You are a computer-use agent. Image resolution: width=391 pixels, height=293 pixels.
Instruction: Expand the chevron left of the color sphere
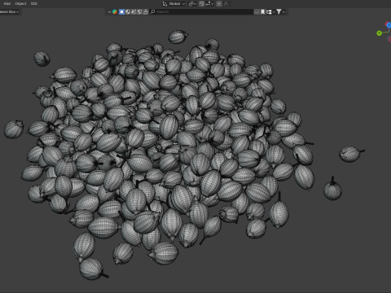[109, 11]
